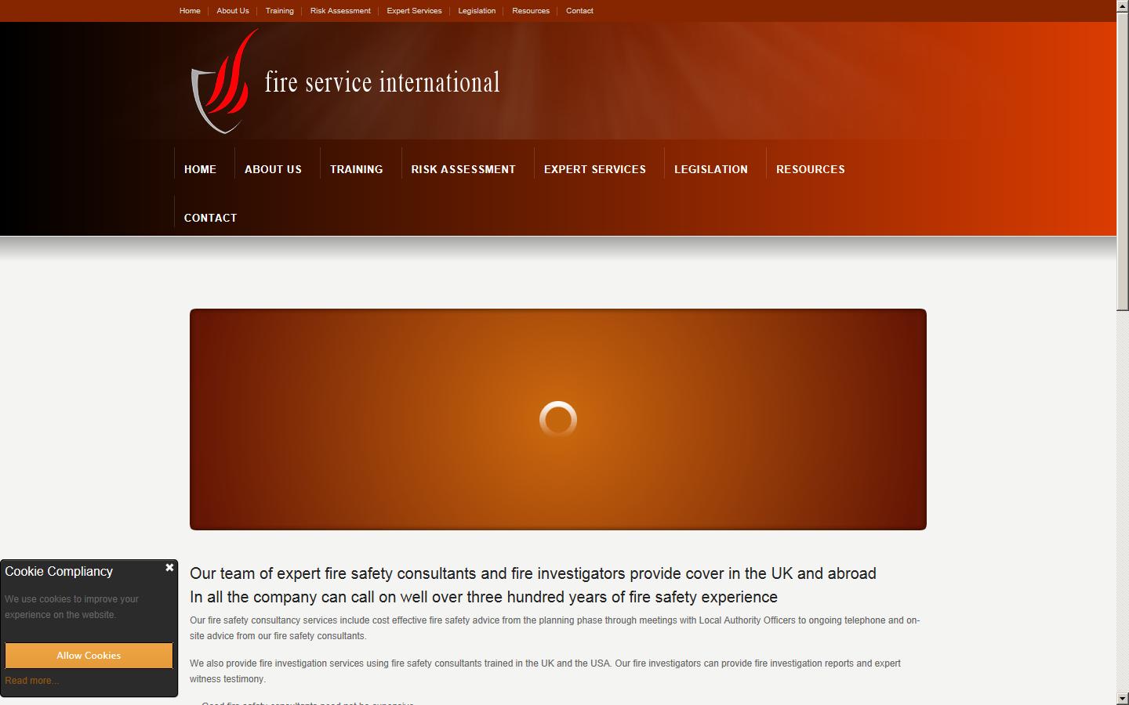Click the Fire Service International flame logo
The height and width of the screenshot is (705, 1129).
(223, 82)
